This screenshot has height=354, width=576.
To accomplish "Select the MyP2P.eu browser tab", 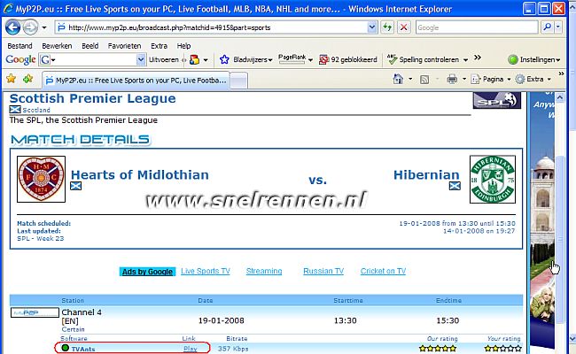I will pyautogui.click(x=136, y=80).
